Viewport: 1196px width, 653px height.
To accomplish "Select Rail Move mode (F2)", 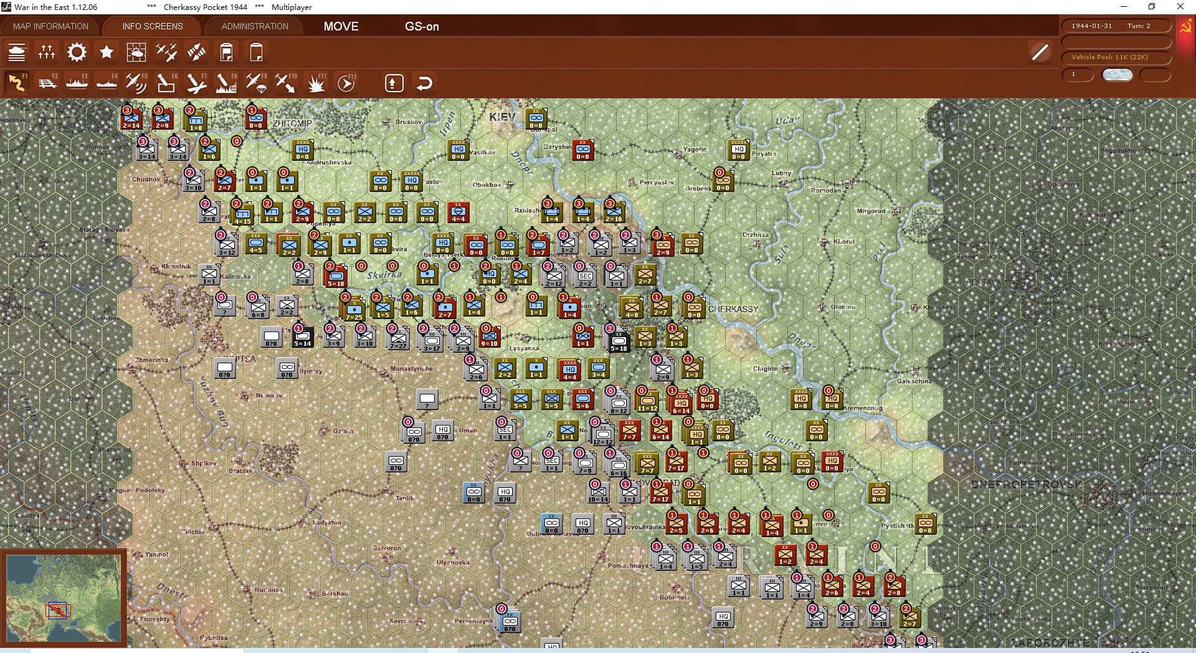I will (47, 83).
